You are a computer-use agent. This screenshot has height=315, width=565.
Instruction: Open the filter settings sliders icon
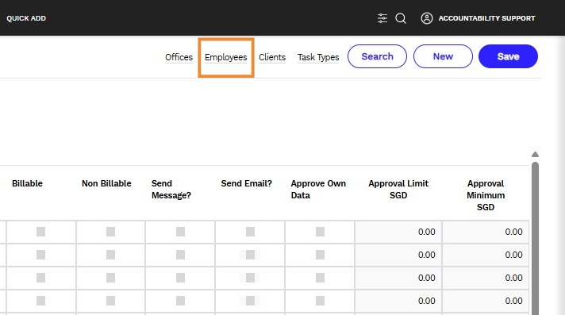[x=382, y=18]
